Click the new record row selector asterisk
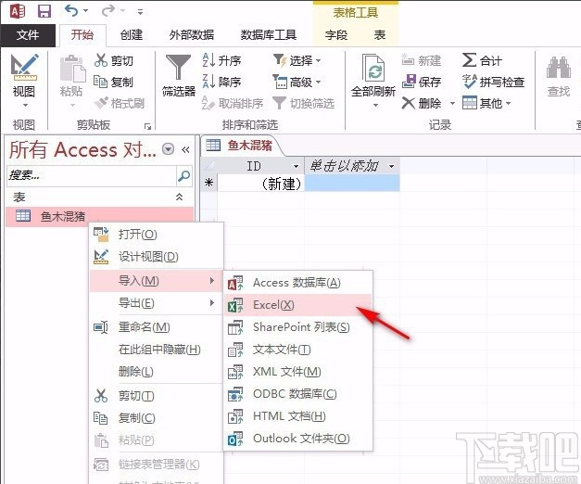This screenshot has width=581, height=484. (209, 184)
